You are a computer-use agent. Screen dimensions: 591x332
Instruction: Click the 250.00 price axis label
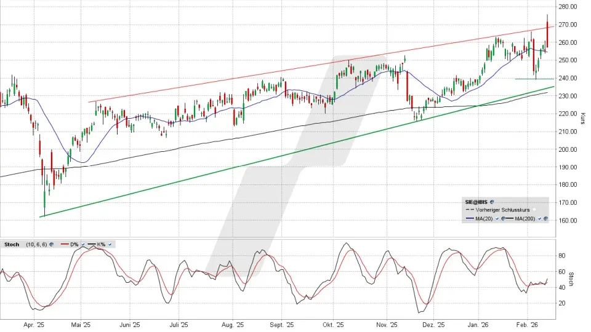pos(568,60)
